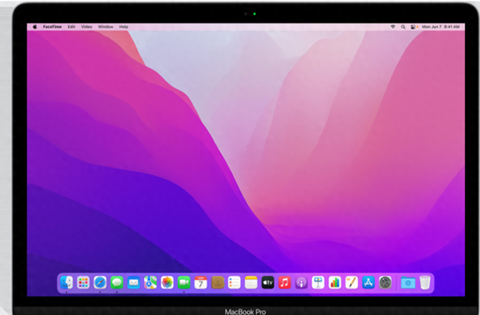Open the Mail app icon

tap(134, 282)
